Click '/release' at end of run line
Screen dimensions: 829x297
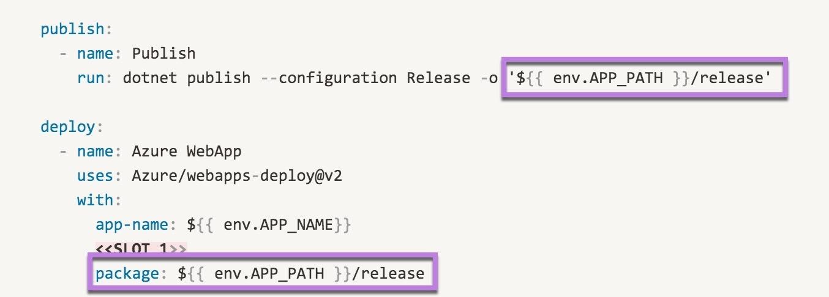pos(730,78)
